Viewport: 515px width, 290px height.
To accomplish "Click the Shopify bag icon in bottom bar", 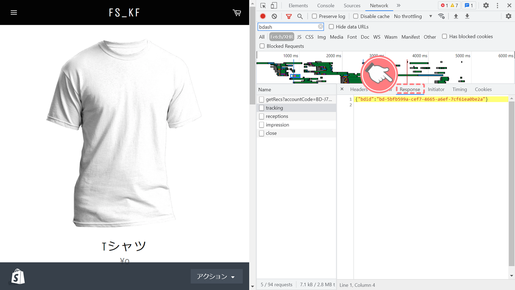I will coord(18,276).
